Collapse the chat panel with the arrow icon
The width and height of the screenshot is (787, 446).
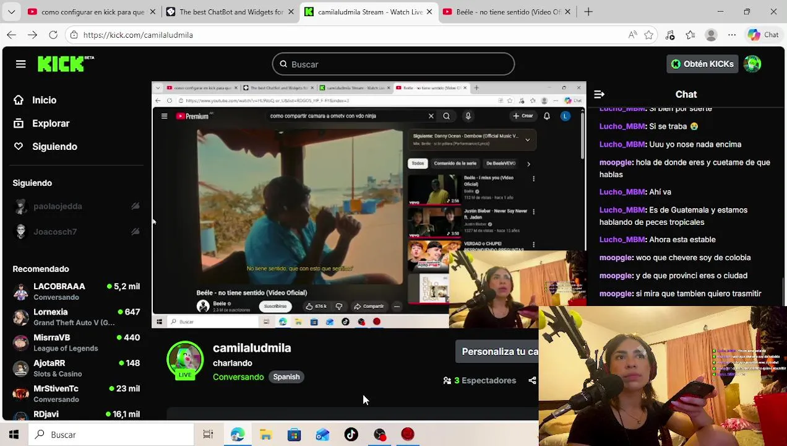tap(599, 94)
